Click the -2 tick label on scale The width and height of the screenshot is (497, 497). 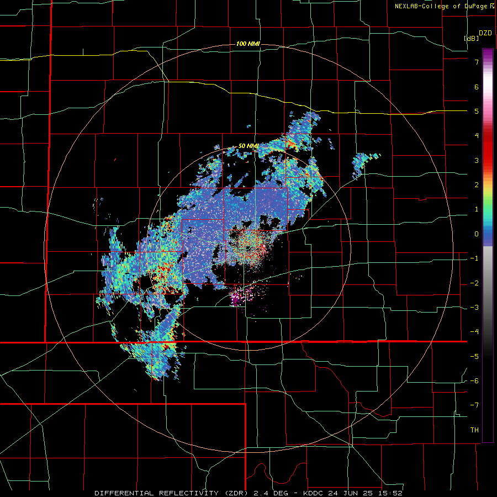pos(474,283)
